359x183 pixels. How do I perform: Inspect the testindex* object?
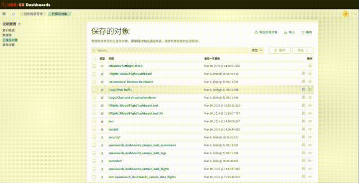click(x=304, y=161)
